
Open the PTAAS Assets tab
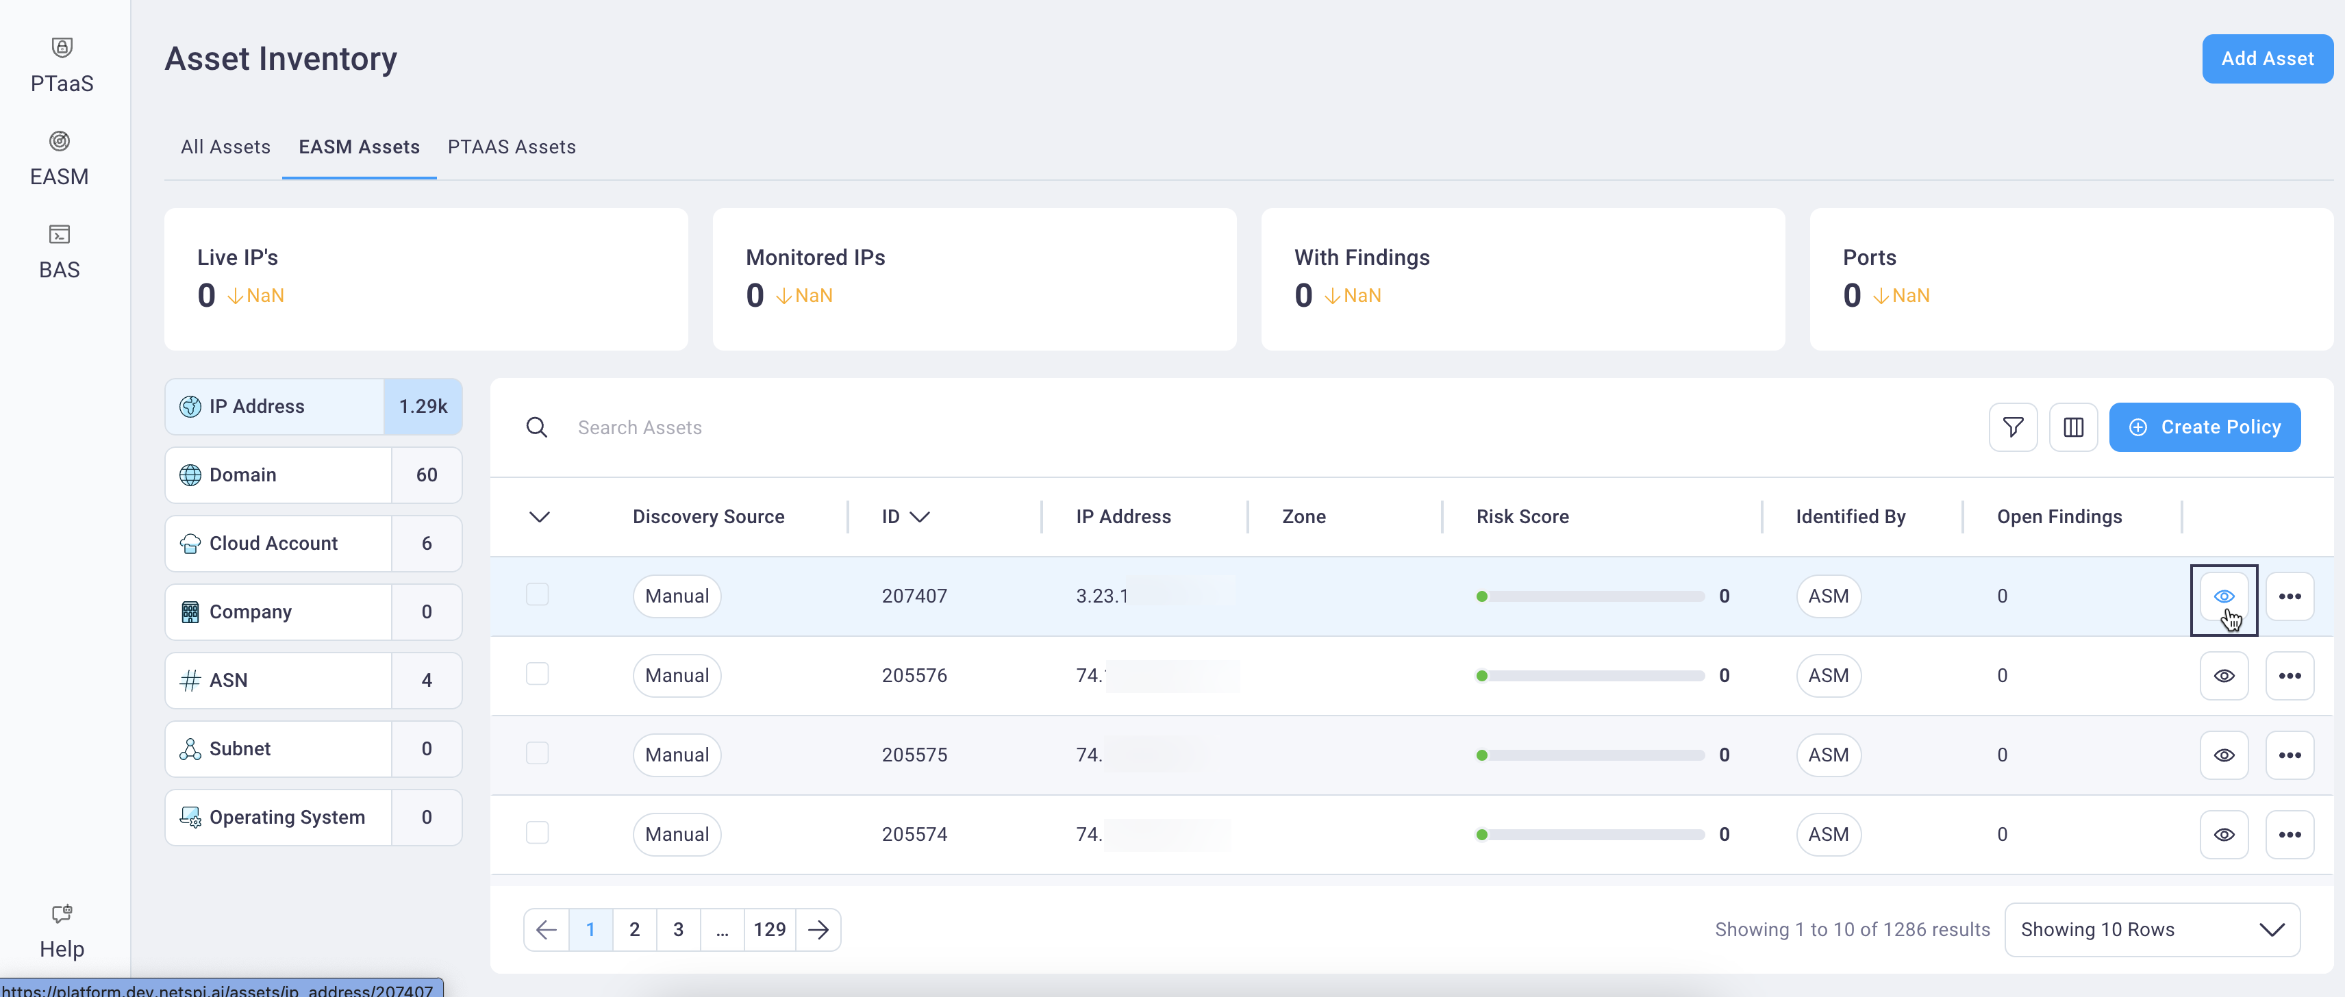[x=511, y=147]
